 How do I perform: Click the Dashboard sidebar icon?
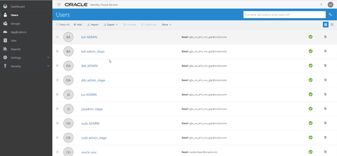(5, 7)
